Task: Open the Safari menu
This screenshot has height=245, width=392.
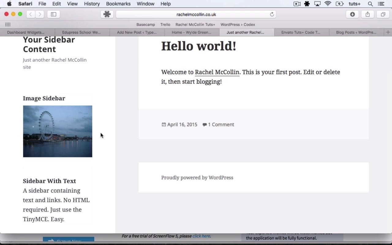Action: click(x=25, y=4)
